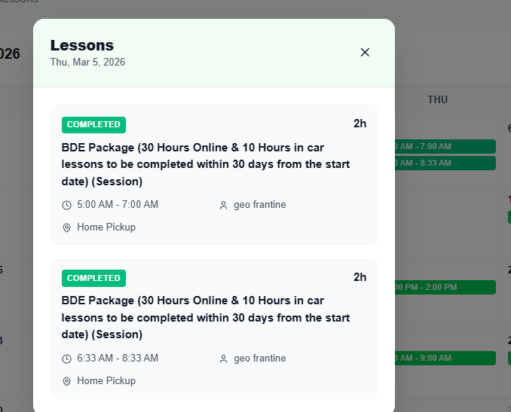Image resolution: width=511 pixels, height=412 pixels.
Task: Select the 5:00 AM - 7:00 AM time text
Action: pyautogui.click(x=118, y=205)
